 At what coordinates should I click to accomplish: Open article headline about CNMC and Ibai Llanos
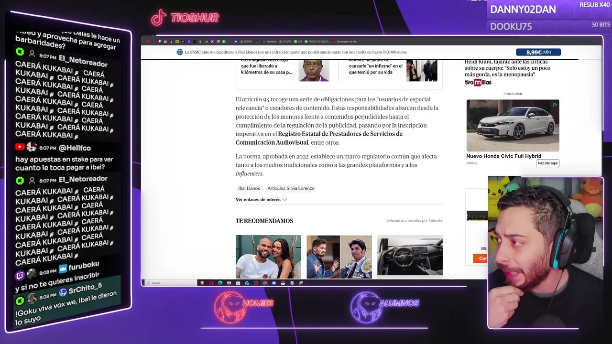295,52
